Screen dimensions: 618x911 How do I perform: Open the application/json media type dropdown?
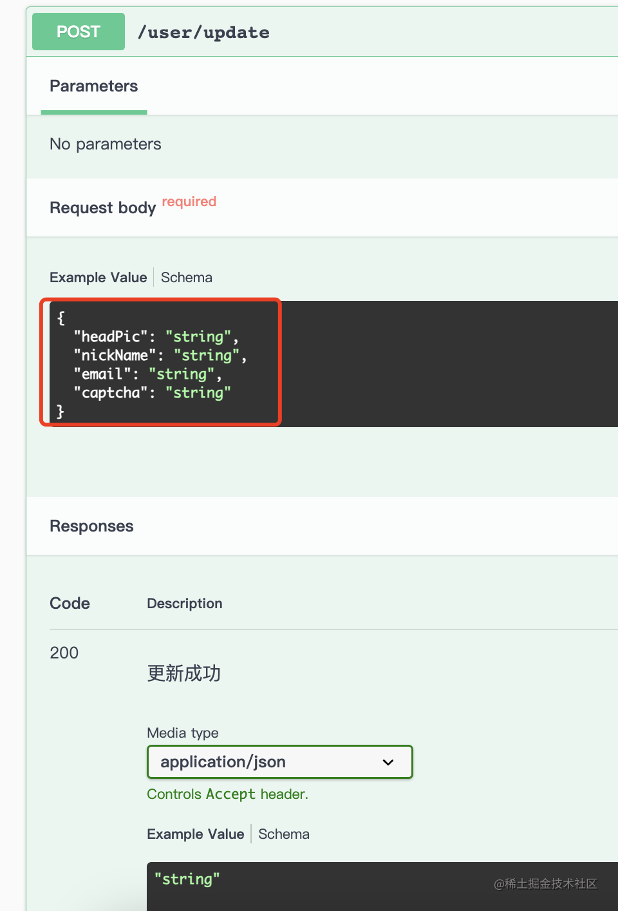tap(279, 762)
